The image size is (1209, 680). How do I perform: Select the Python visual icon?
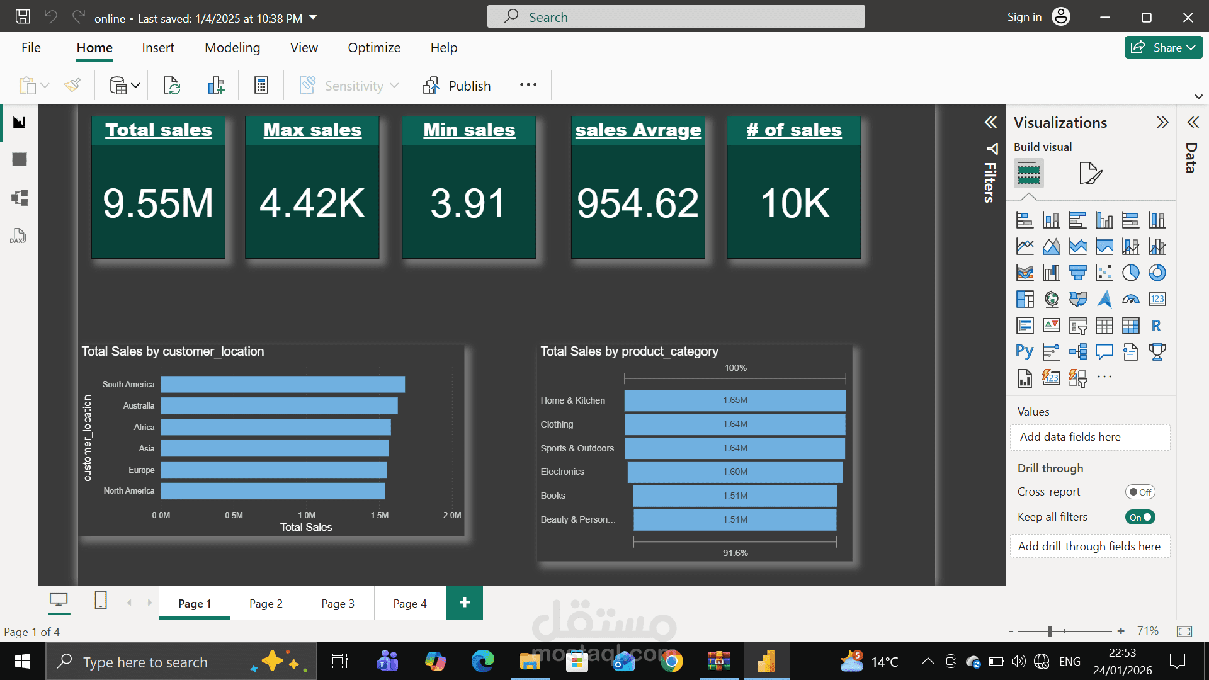tap(1025, 351)
